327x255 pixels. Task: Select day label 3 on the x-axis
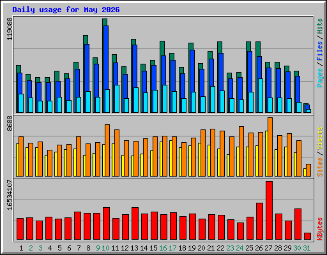[40, 248]
